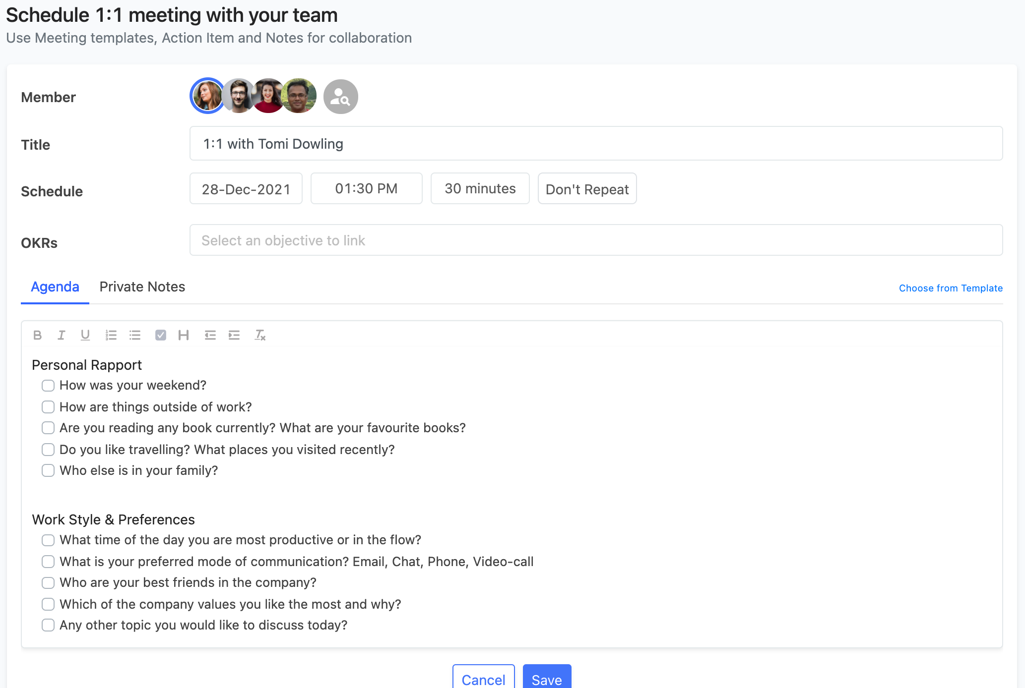The height and width of the screenshot is (688, 1025).
Task: Check 'Are you reading any book currently?' item
Action: tap(48, 428)
